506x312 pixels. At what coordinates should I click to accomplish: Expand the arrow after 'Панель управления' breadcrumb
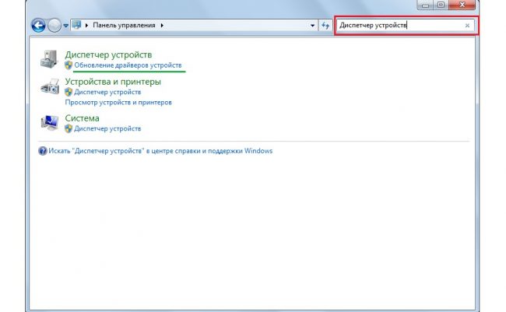162,26
